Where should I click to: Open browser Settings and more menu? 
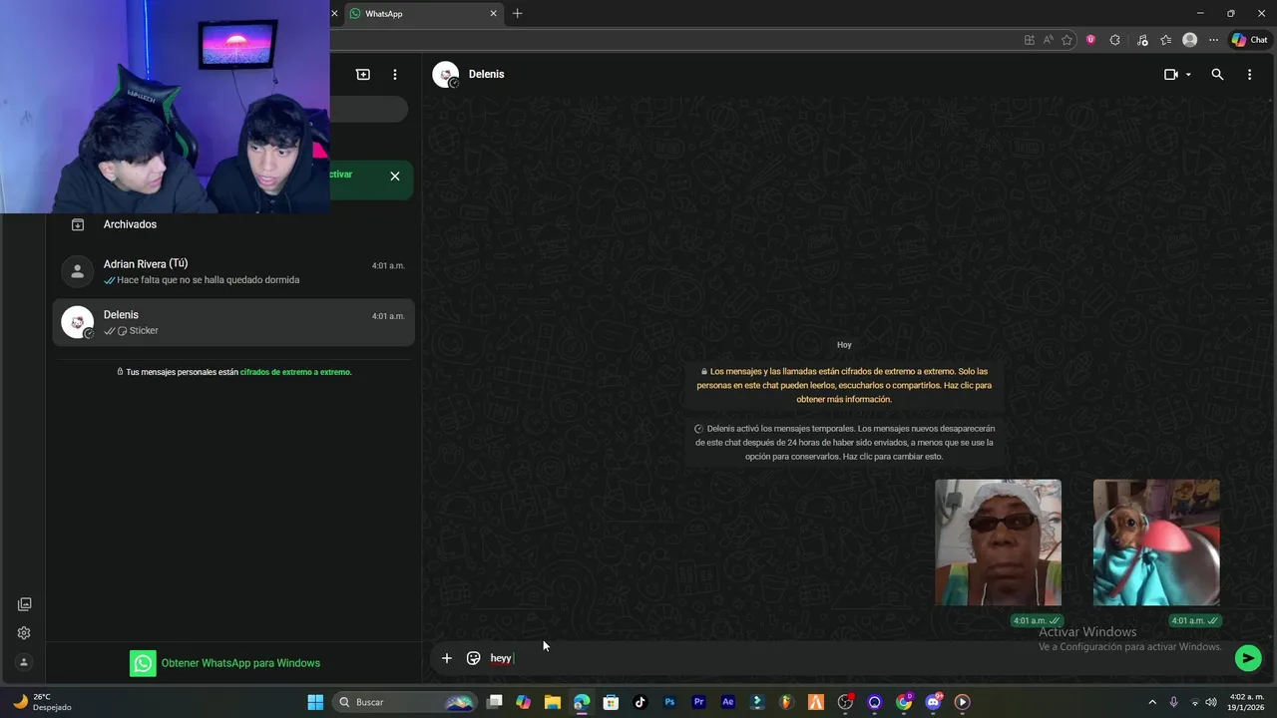pos(1213,40)
